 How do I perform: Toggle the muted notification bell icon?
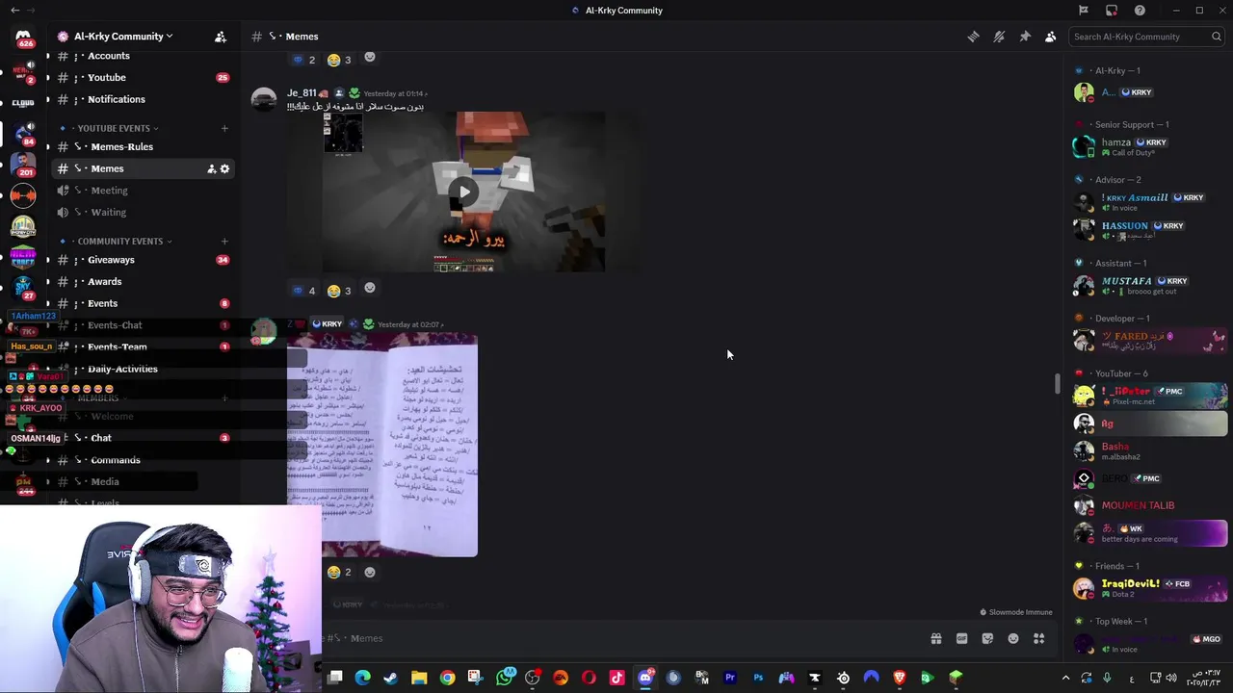pos(999,37)
